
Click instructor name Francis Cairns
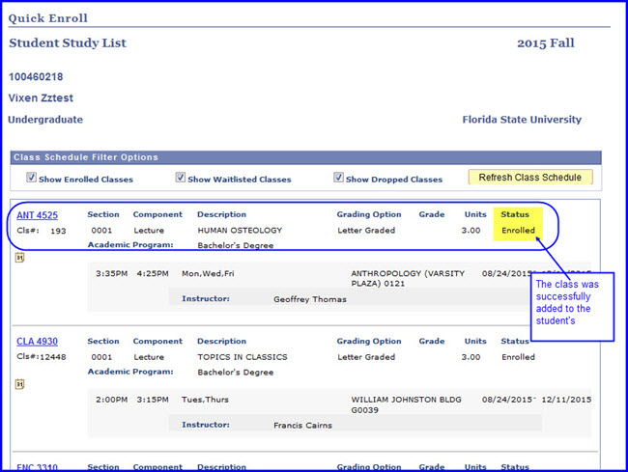[x=302, y=426]
